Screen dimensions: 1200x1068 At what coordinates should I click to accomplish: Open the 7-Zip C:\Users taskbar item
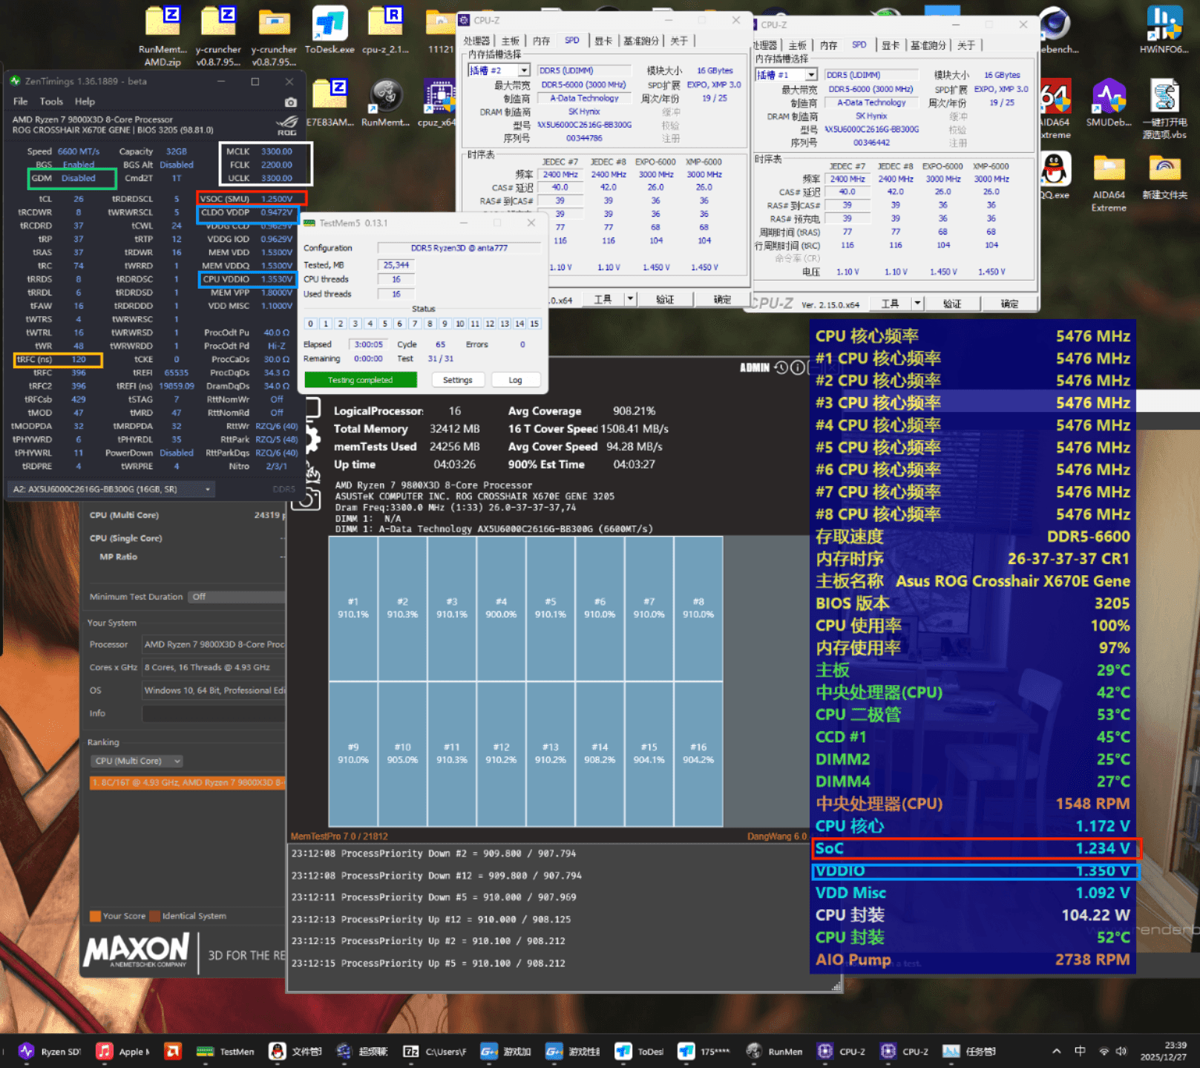click(434, 1051)
